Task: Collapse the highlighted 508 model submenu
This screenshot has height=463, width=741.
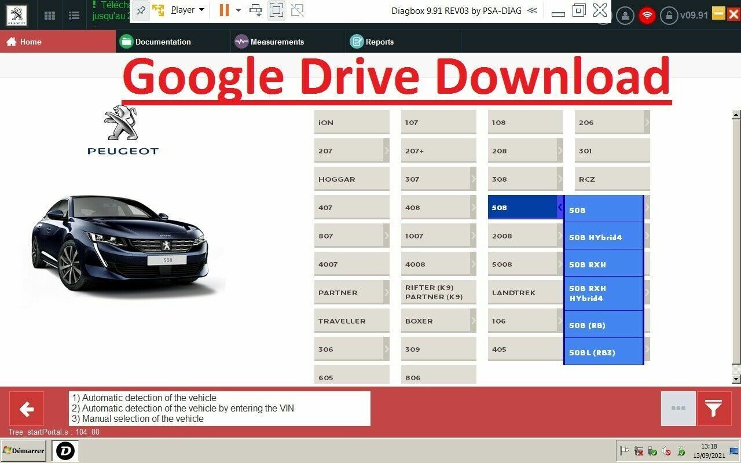Action: (560, 207)
